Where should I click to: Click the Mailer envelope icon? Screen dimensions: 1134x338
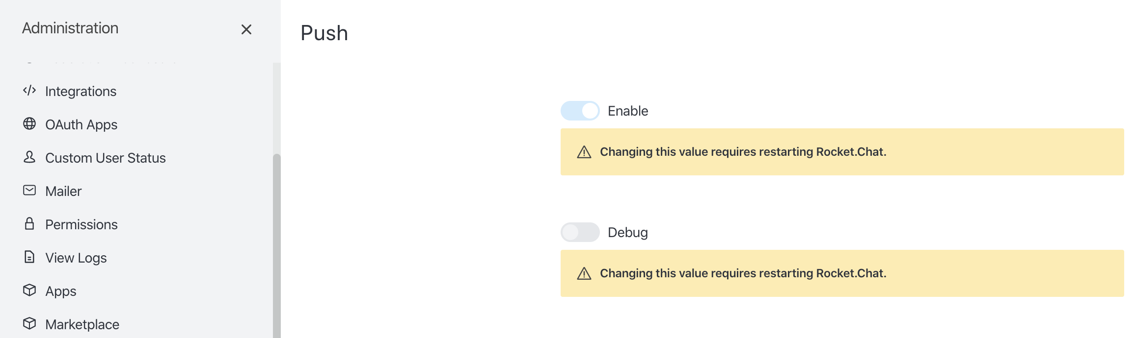coord(29,191)
